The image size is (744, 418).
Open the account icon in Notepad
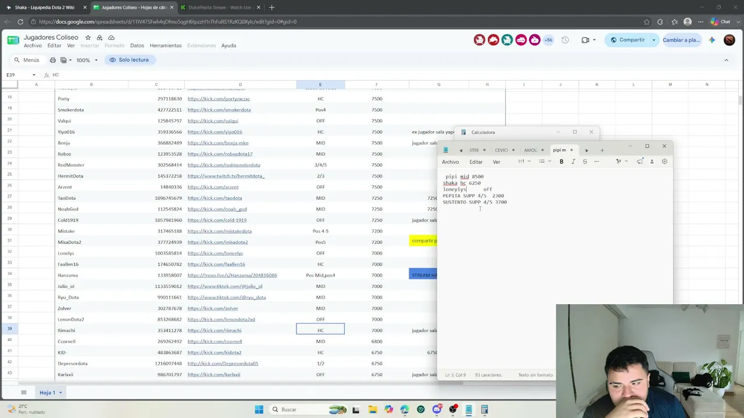[x=652, y=161]
